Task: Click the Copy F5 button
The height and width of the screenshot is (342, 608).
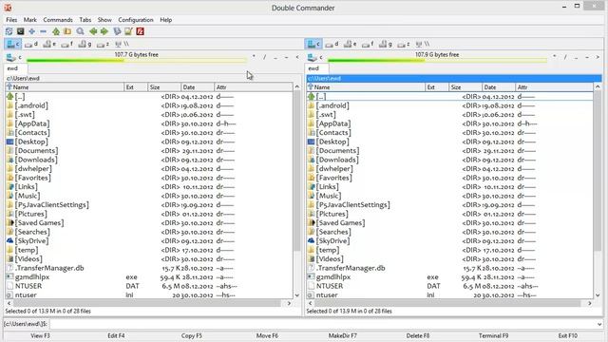Action: click(x=192, y=335)
